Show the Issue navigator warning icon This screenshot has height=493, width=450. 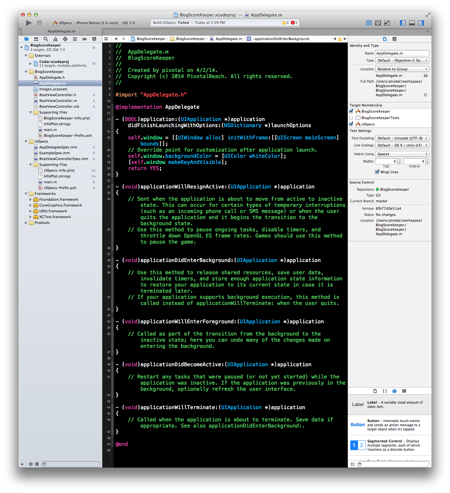pyautogui.click(x=56, y=39)
